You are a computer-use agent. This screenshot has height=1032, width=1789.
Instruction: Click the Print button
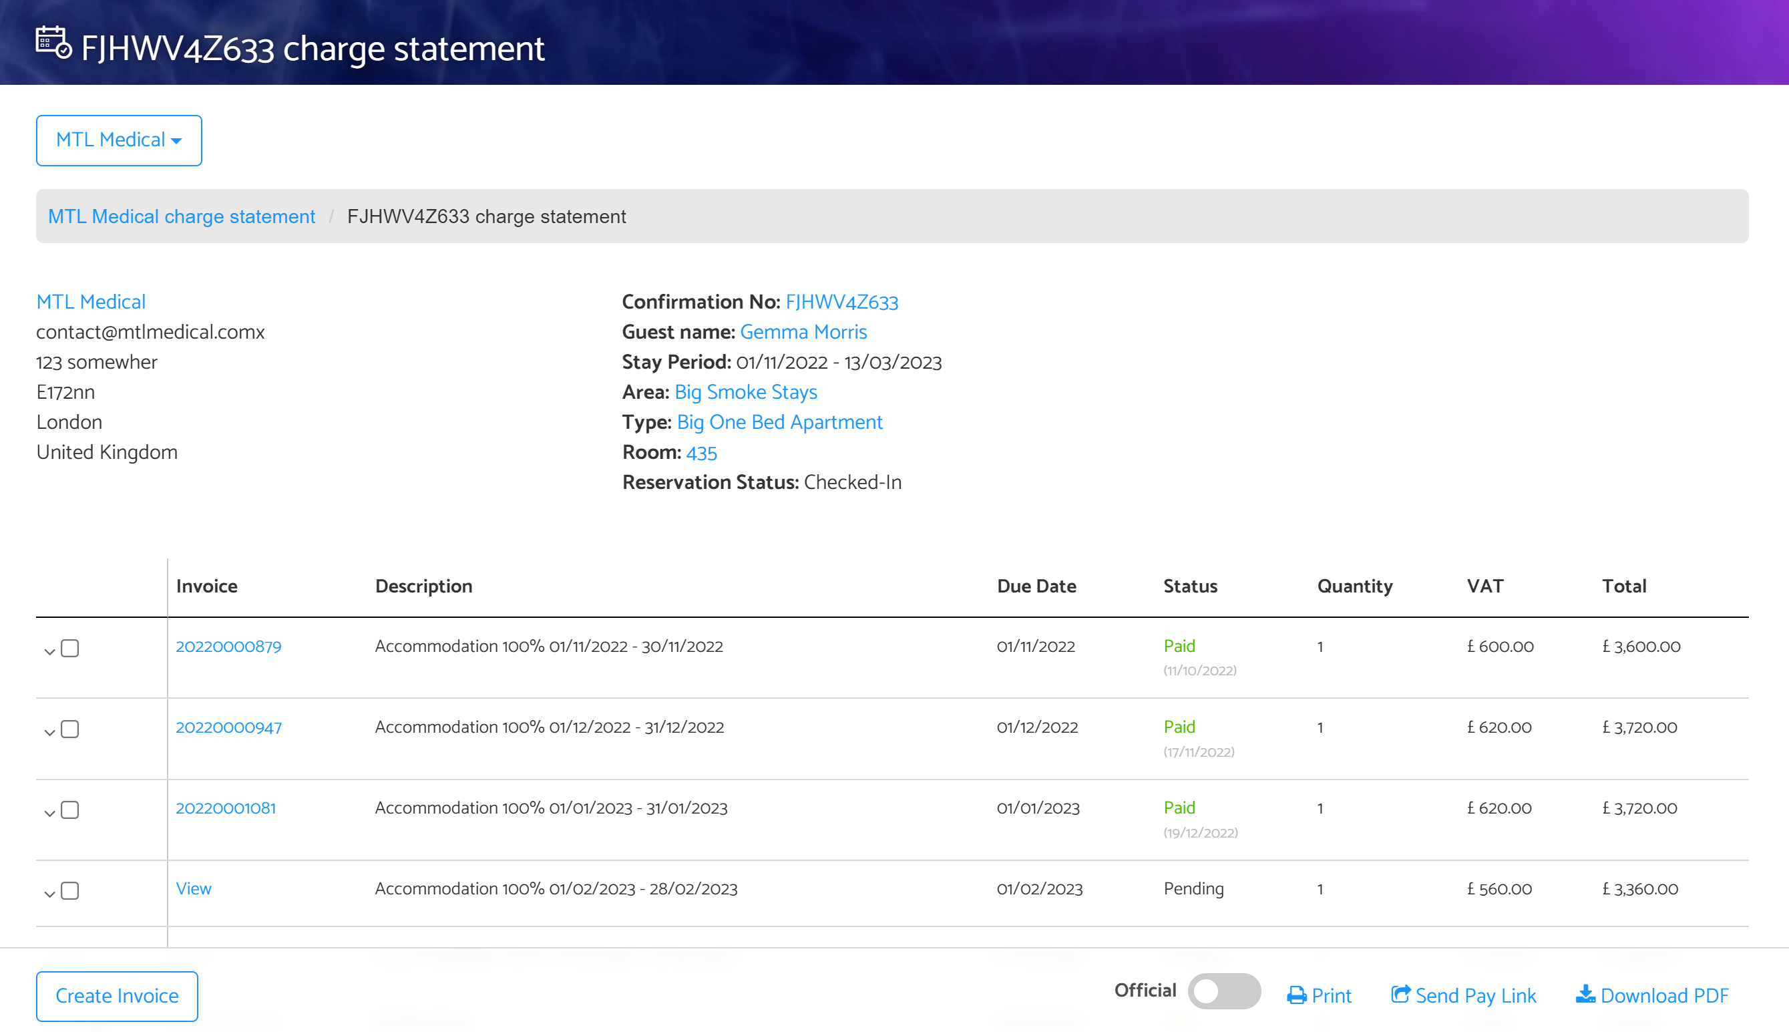tap(1320, 995)
